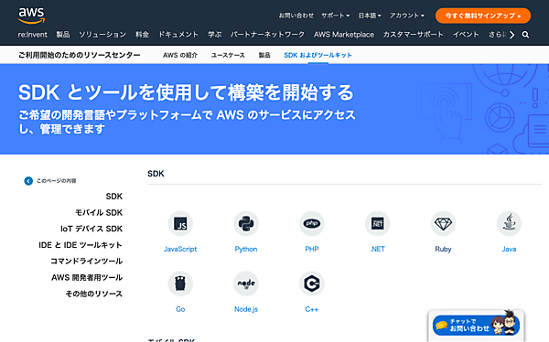Viewport: 549px width, 342px height.
Task: Open the .NET SDK icon
Action: coord(377,223)
